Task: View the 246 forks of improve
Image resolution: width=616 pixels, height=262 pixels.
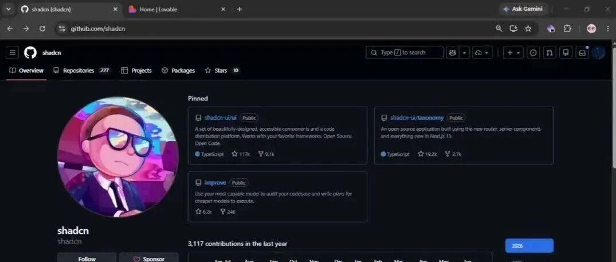Action: tap(228, 212)
